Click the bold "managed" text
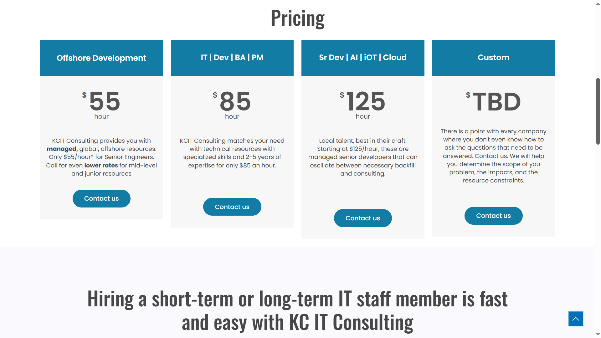Image resolution: width=601 pixels, height=338 pixels. [x=62, y=149]
